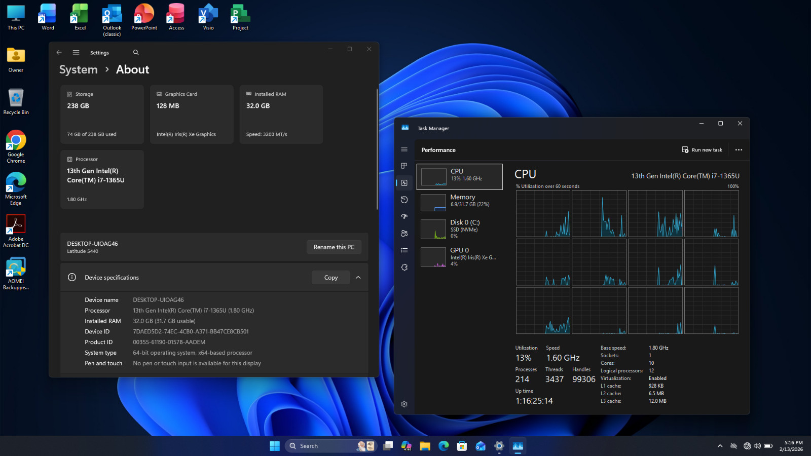Open Task Manager settings gear

(x=404, y=404)
